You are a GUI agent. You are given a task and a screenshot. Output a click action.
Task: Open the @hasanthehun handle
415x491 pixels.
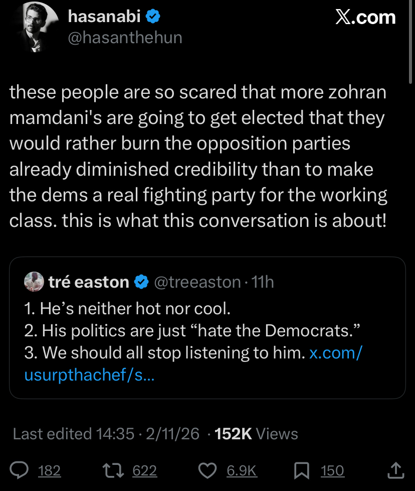tap(125, 38)
